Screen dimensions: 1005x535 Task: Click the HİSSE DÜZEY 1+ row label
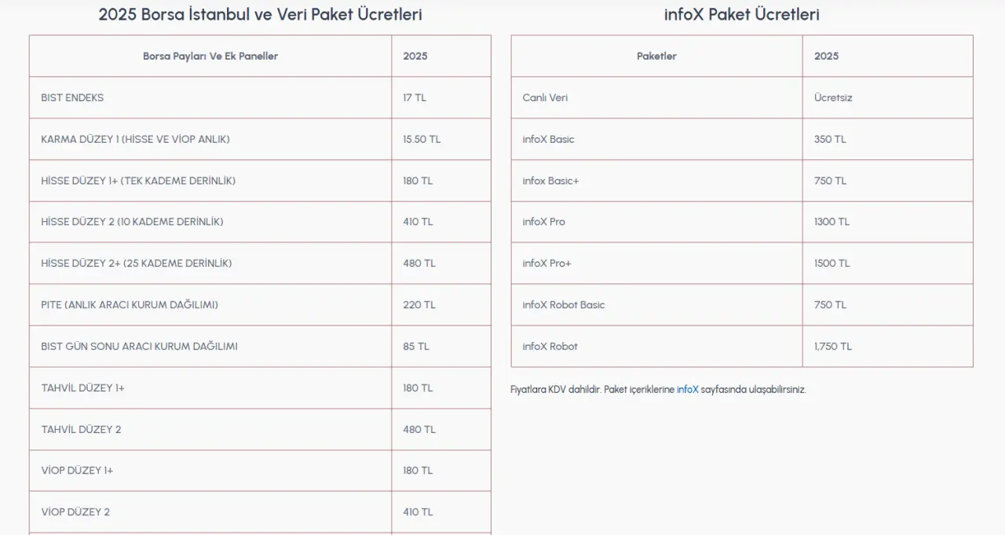(x=138, y=181)
